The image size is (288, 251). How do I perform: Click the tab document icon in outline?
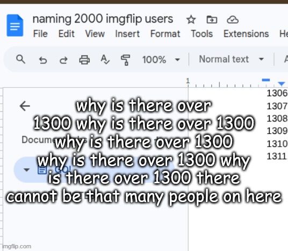42,170
